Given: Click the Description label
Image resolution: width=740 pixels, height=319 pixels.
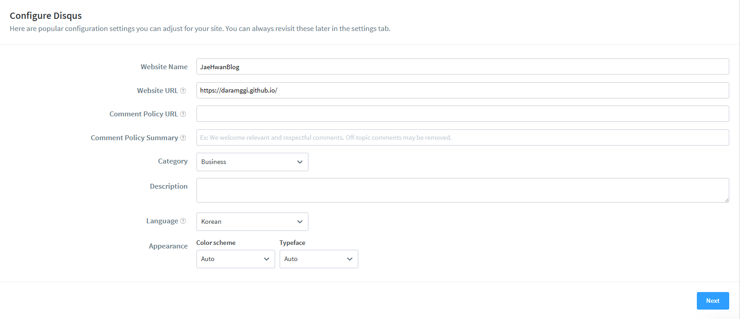Looking at the screenshot, I should pyautogui.click(x=169, y=186).
